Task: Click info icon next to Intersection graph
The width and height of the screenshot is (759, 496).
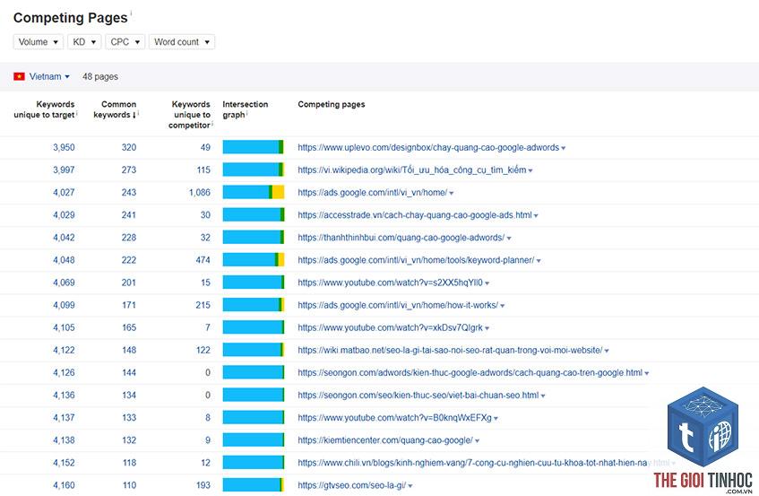Action: click(247, 113)
